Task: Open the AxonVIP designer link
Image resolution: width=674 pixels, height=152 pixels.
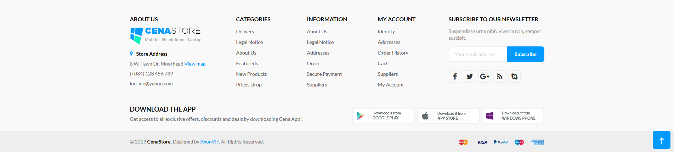Action: [x=210, y=142]
